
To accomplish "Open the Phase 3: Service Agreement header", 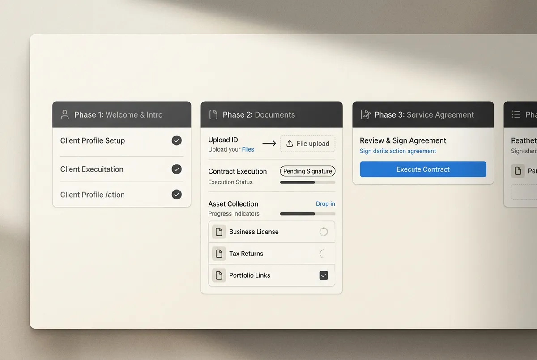I will pyautogui.click(x=423, y=114).
